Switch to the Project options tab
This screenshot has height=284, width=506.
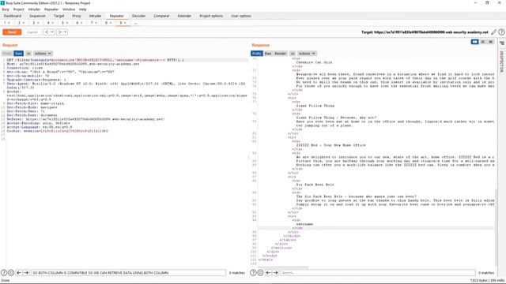pyautogui.click(x=211, y=16)
